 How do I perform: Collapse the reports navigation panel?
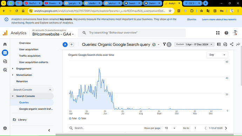49,130
